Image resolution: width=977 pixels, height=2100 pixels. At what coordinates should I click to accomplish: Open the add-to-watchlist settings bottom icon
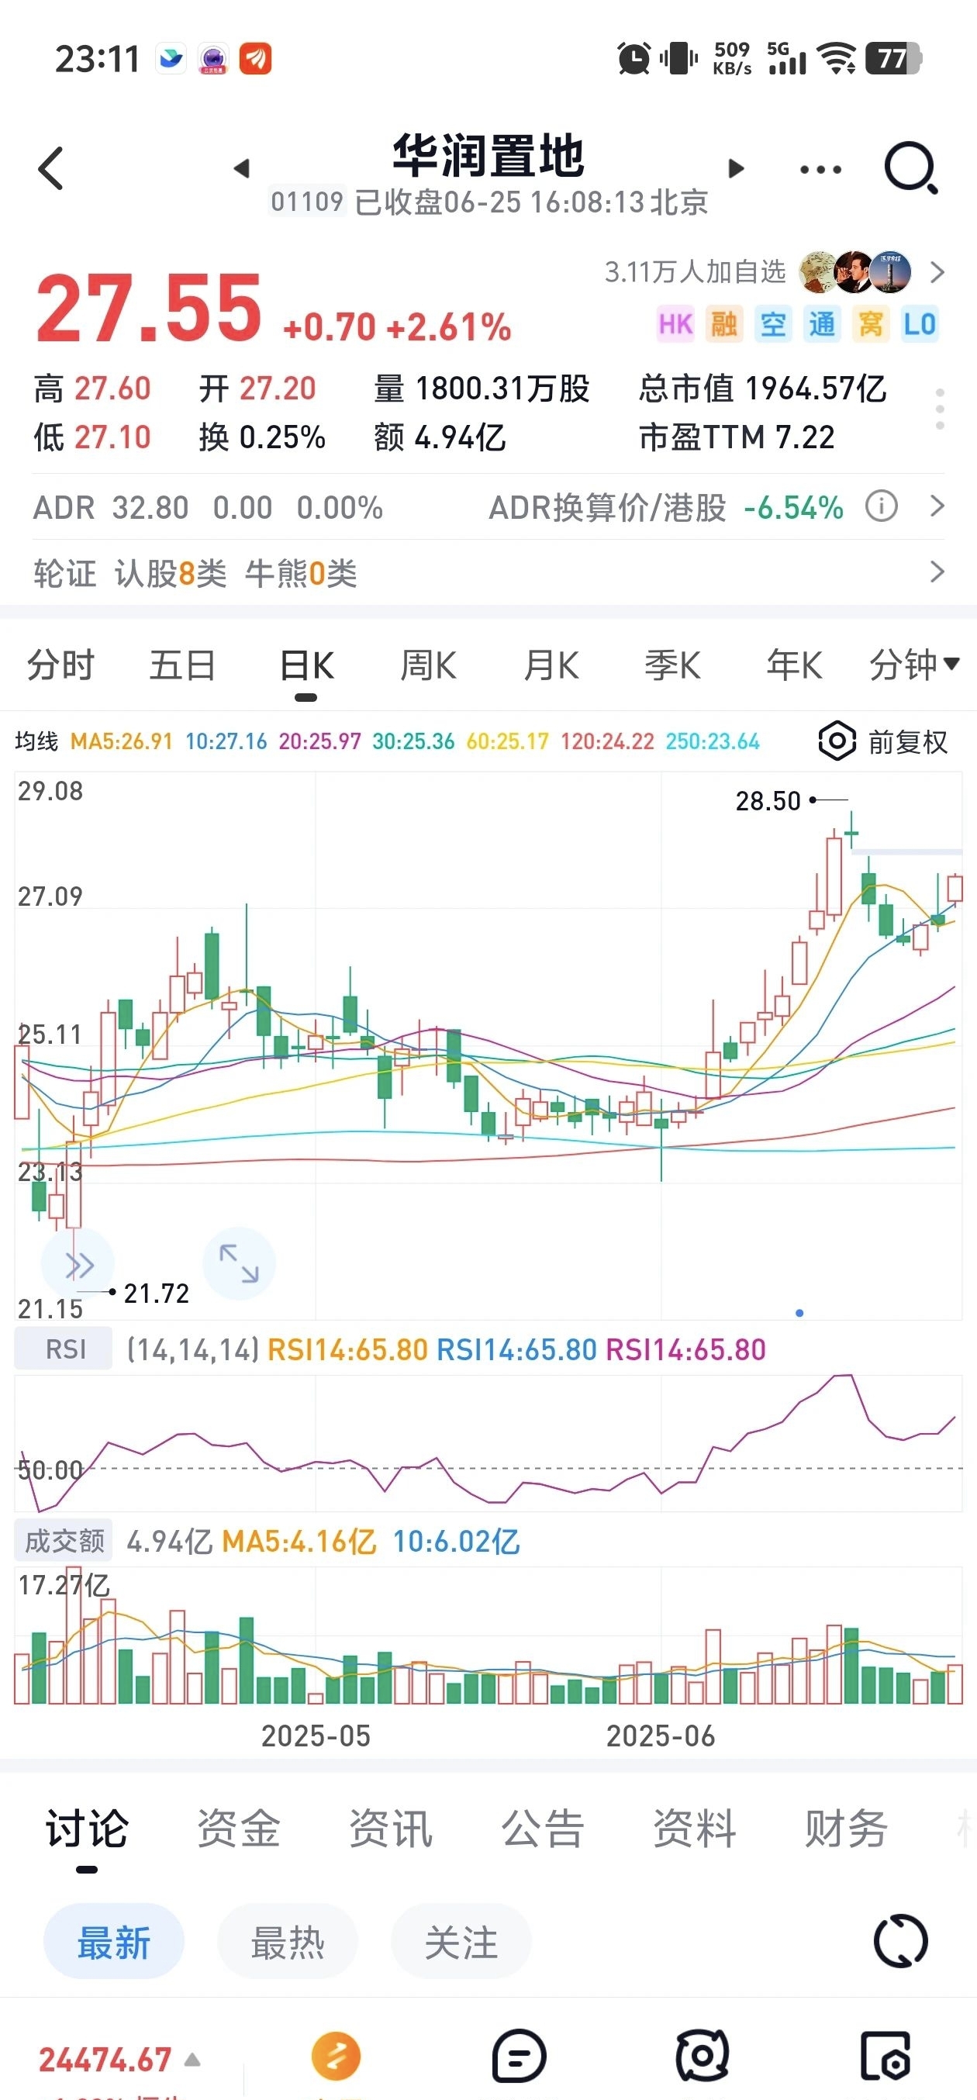[x=886, y=2055]
